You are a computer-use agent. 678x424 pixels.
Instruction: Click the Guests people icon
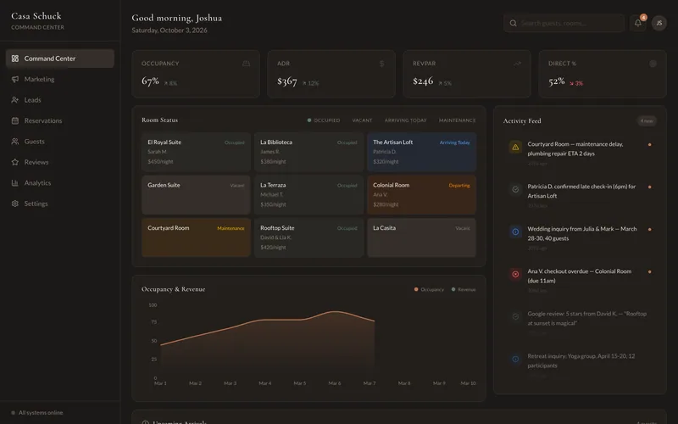[x=15, y=142]
